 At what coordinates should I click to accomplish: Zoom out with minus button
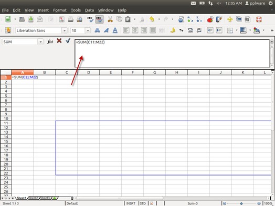[225, 203]
